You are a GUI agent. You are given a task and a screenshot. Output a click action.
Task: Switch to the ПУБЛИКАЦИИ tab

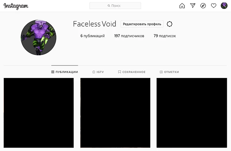click(x=65, y=72)
